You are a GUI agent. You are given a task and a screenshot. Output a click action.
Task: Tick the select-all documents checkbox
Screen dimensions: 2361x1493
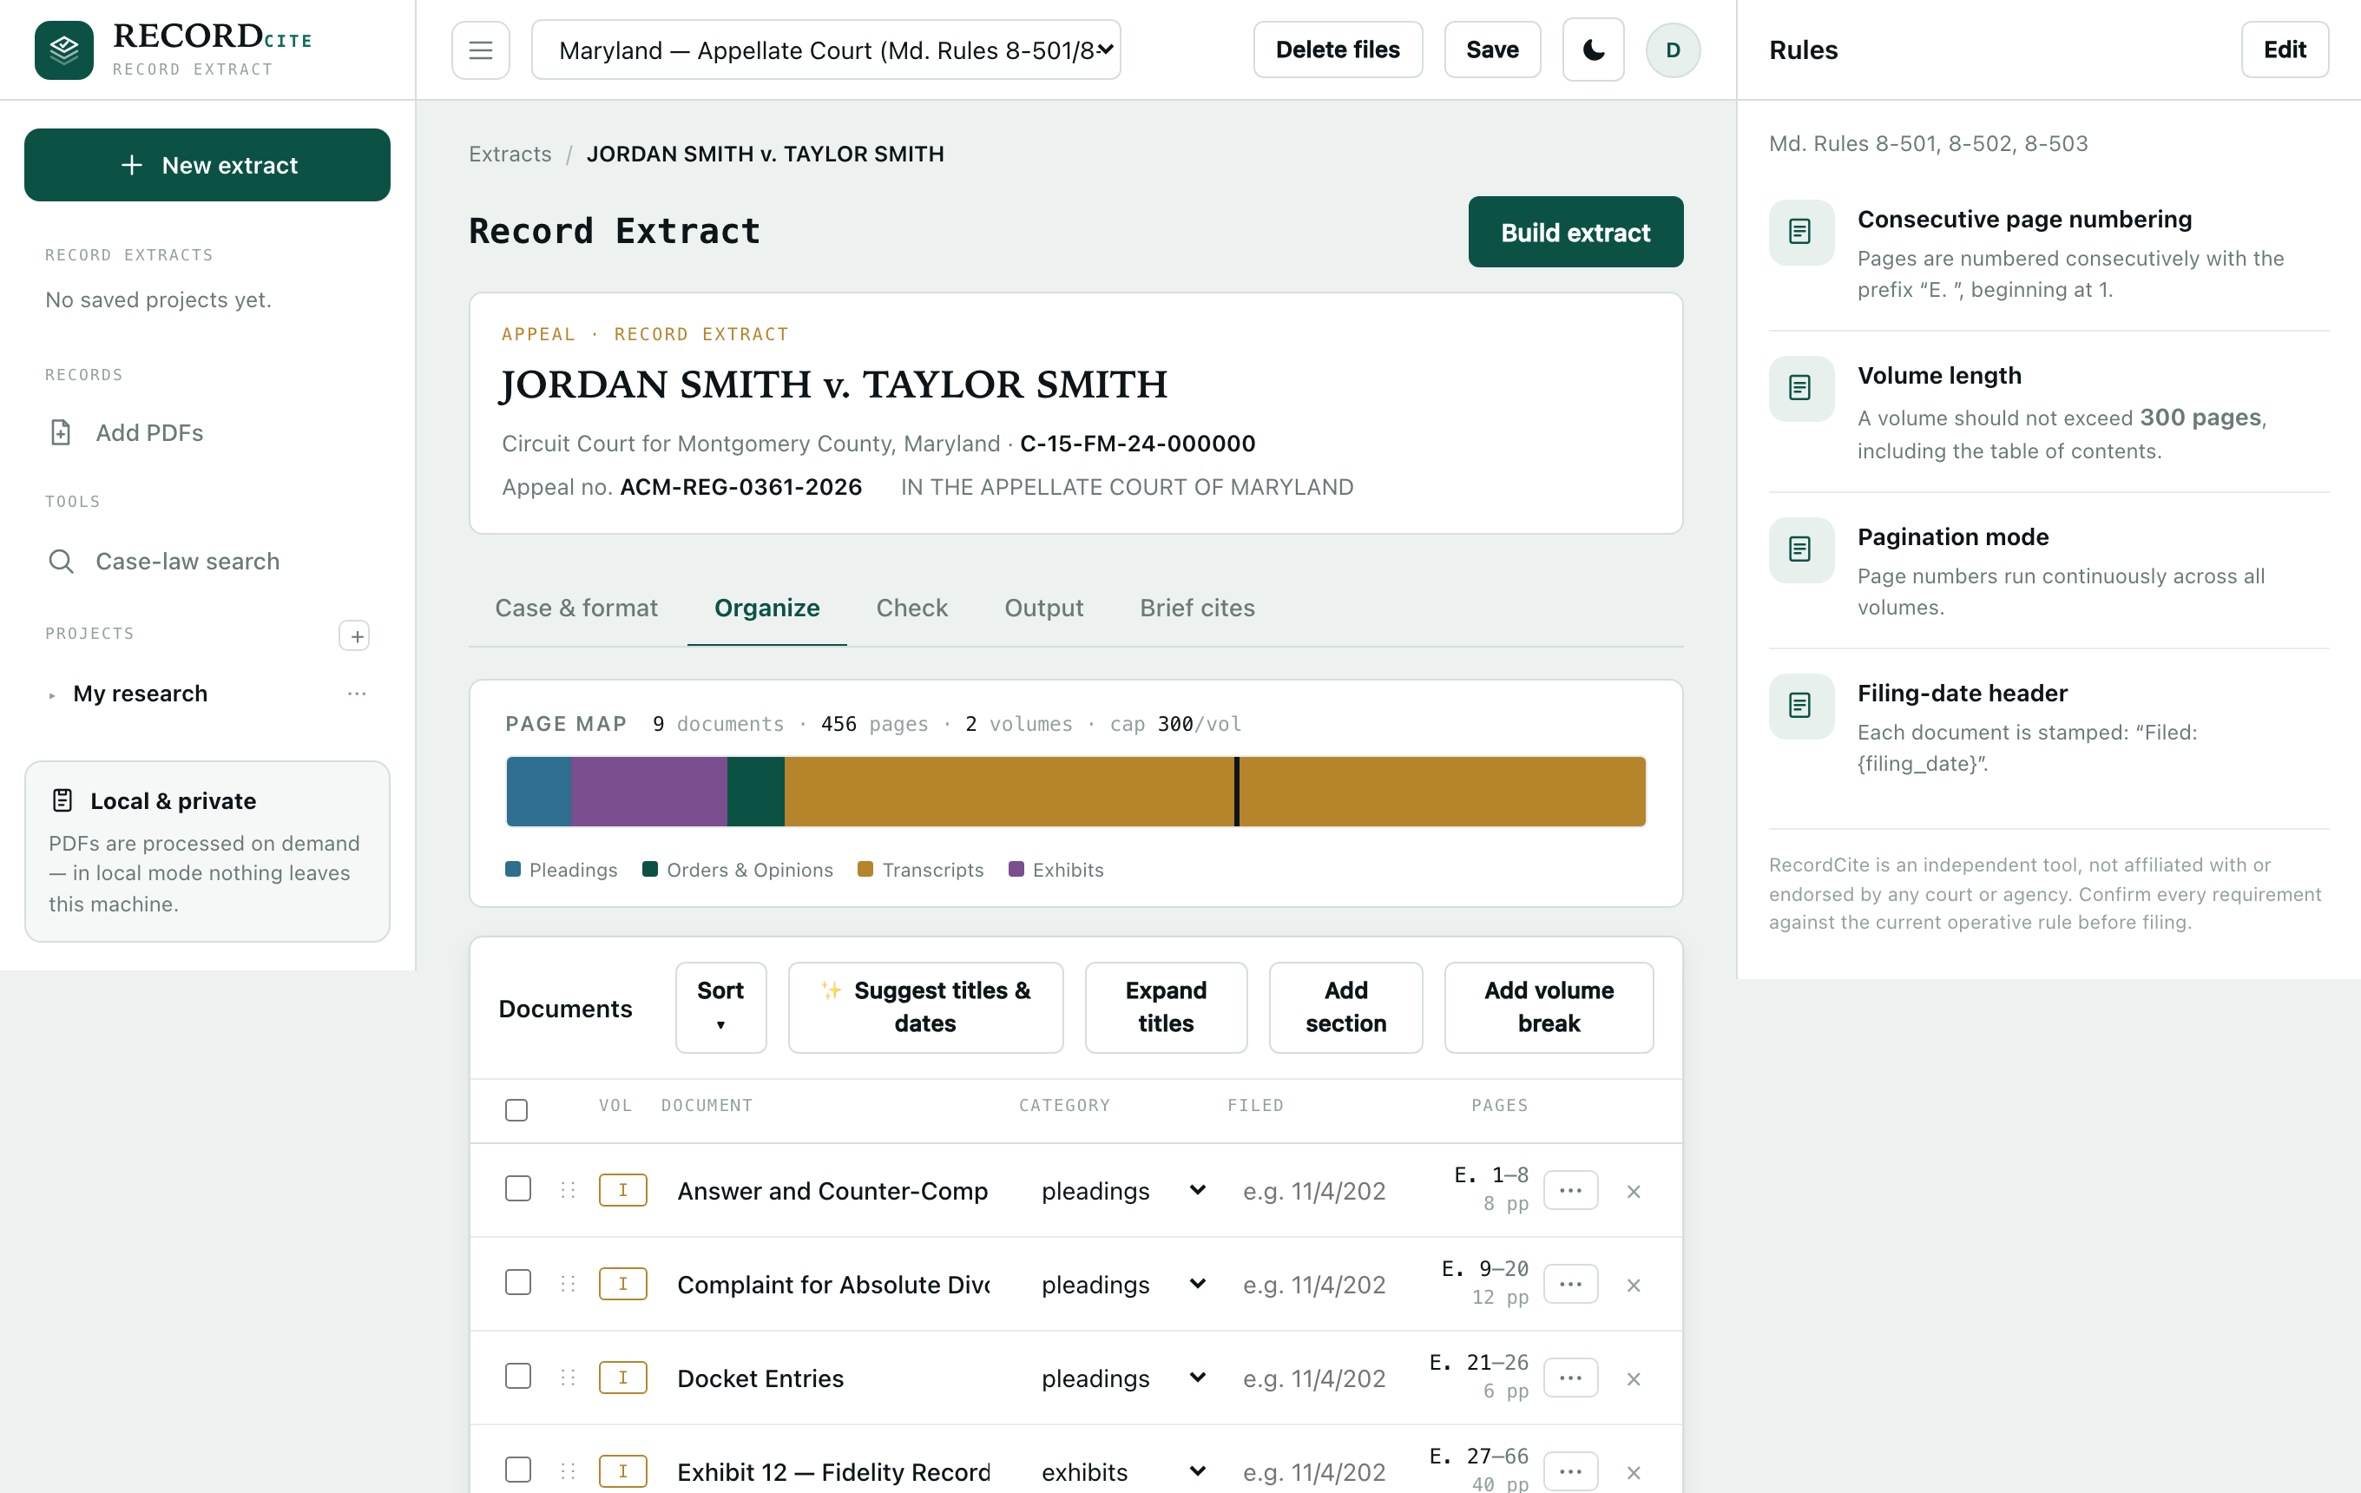516,1108
